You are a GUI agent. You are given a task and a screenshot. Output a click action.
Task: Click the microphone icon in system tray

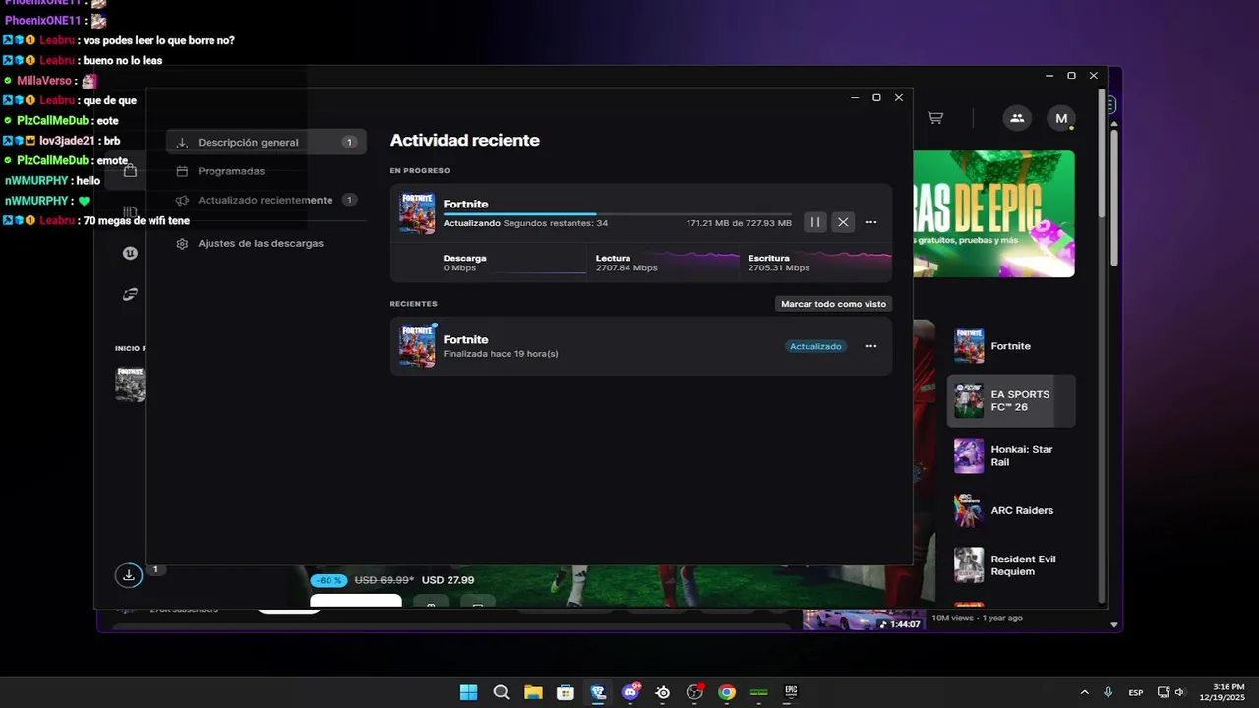(x=1109, y=692)
